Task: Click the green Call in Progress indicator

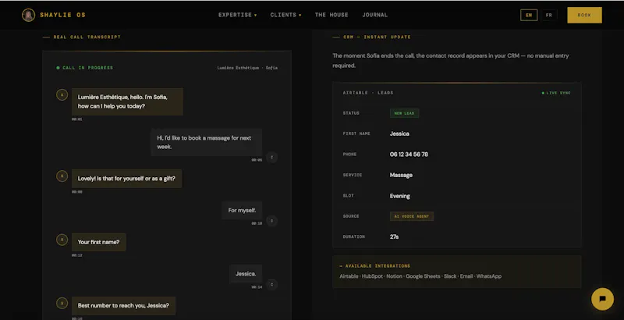Action: [x=85, y=68]
